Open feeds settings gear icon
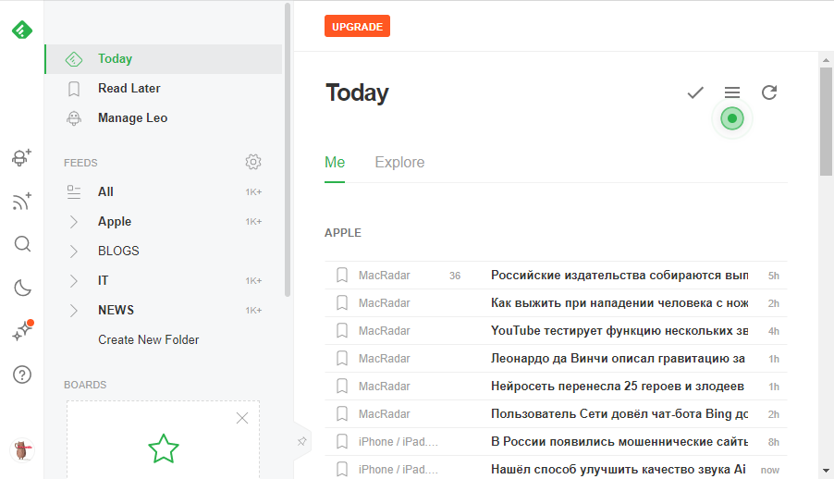834x479 pixels. pos(253,162)
